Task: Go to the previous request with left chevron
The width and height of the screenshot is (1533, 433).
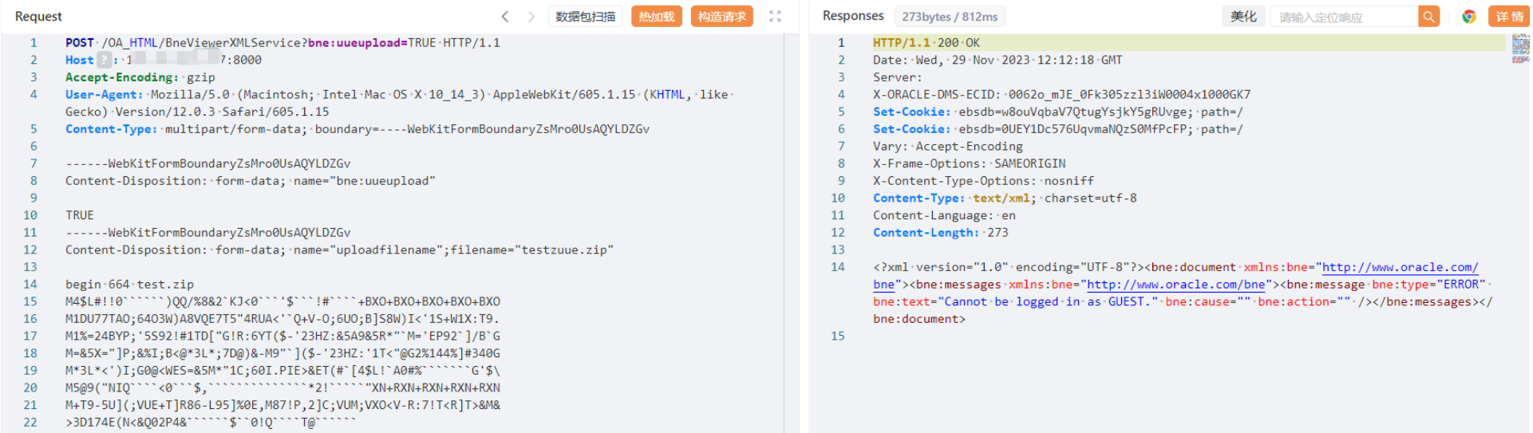Action: [x=505, y=17]
